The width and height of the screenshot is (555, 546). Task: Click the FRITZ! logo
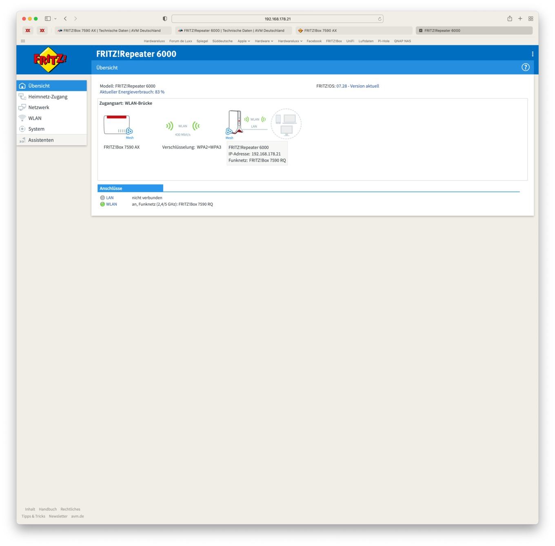coord(50,60)
